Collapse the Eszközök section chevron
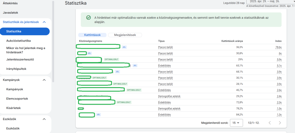295x133 pixels. pyautogui.click(x=44, y=119)
